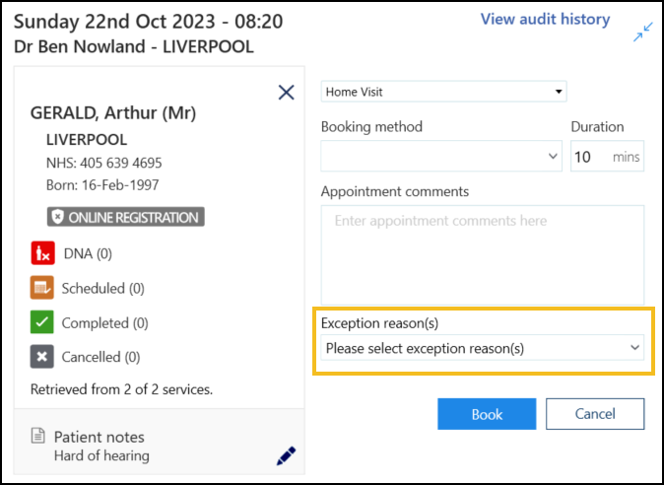664x485 pixels.
Task: Edit patient notes with pencil icon
Action: click(x=286, y=455)
